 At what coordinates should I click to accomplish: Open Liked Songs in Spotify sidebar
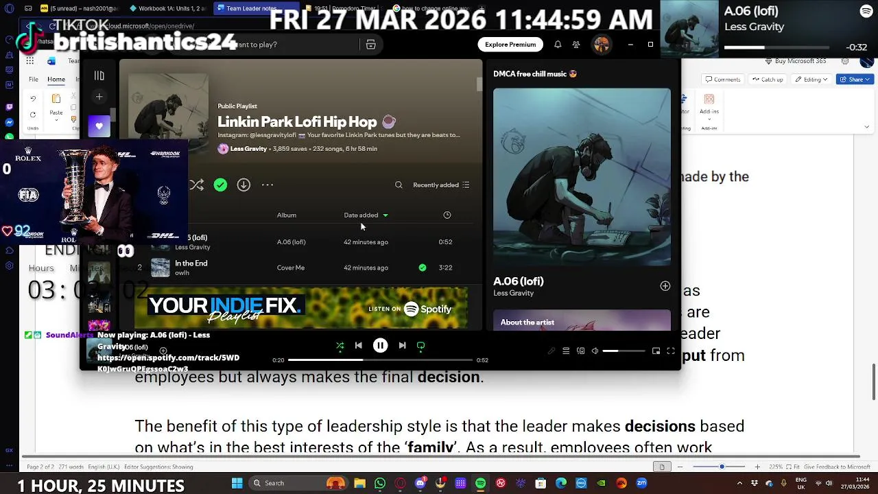tap(99, 126)
